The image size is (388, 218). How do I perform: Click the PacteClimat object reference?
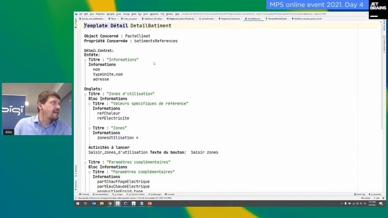(x=138, y=36)
